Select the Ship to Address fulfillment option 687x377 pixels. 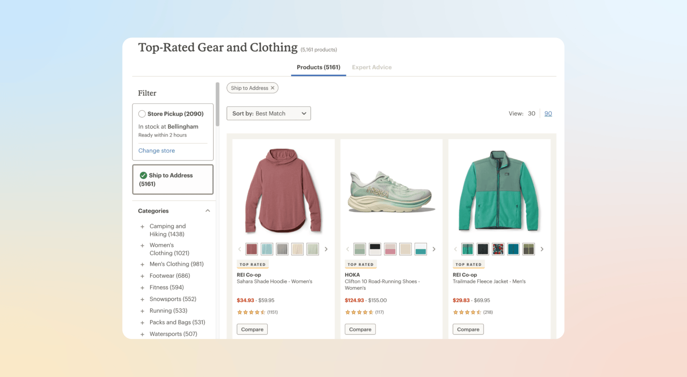click(172, 179)
